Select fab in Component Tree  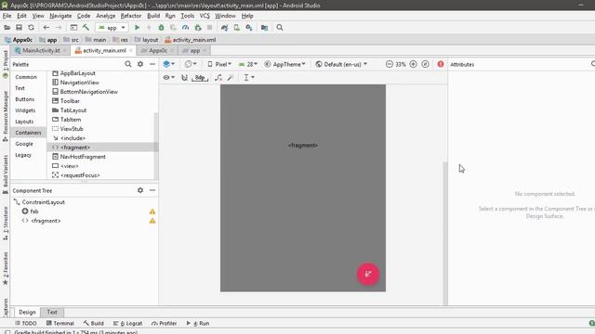pyautogui.click(x=33, y=212)
